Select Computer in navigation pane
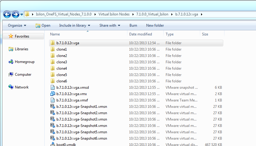The width and height of the screenshot is (256, 146). [23, 75]
